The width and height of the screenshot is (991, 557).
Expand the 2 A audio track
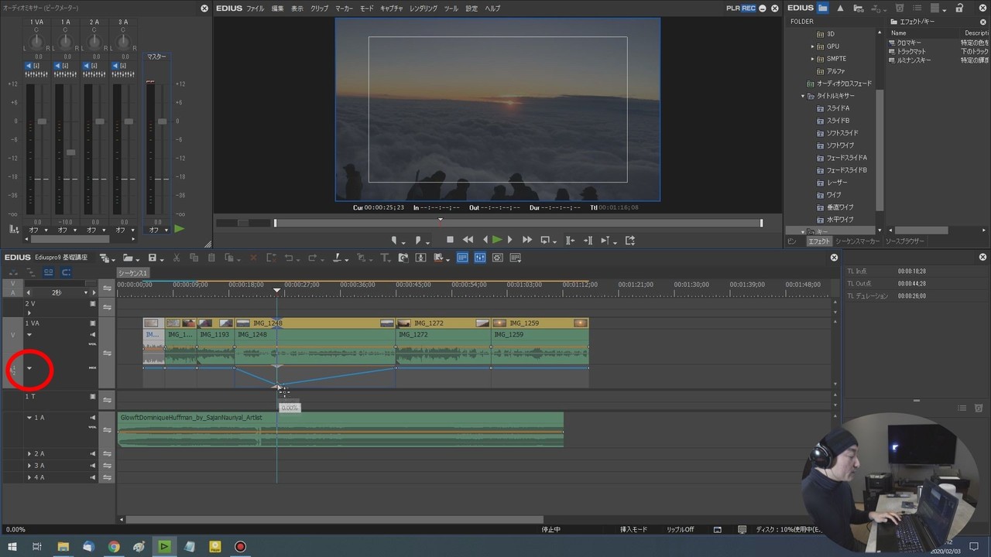pos(29,453)
